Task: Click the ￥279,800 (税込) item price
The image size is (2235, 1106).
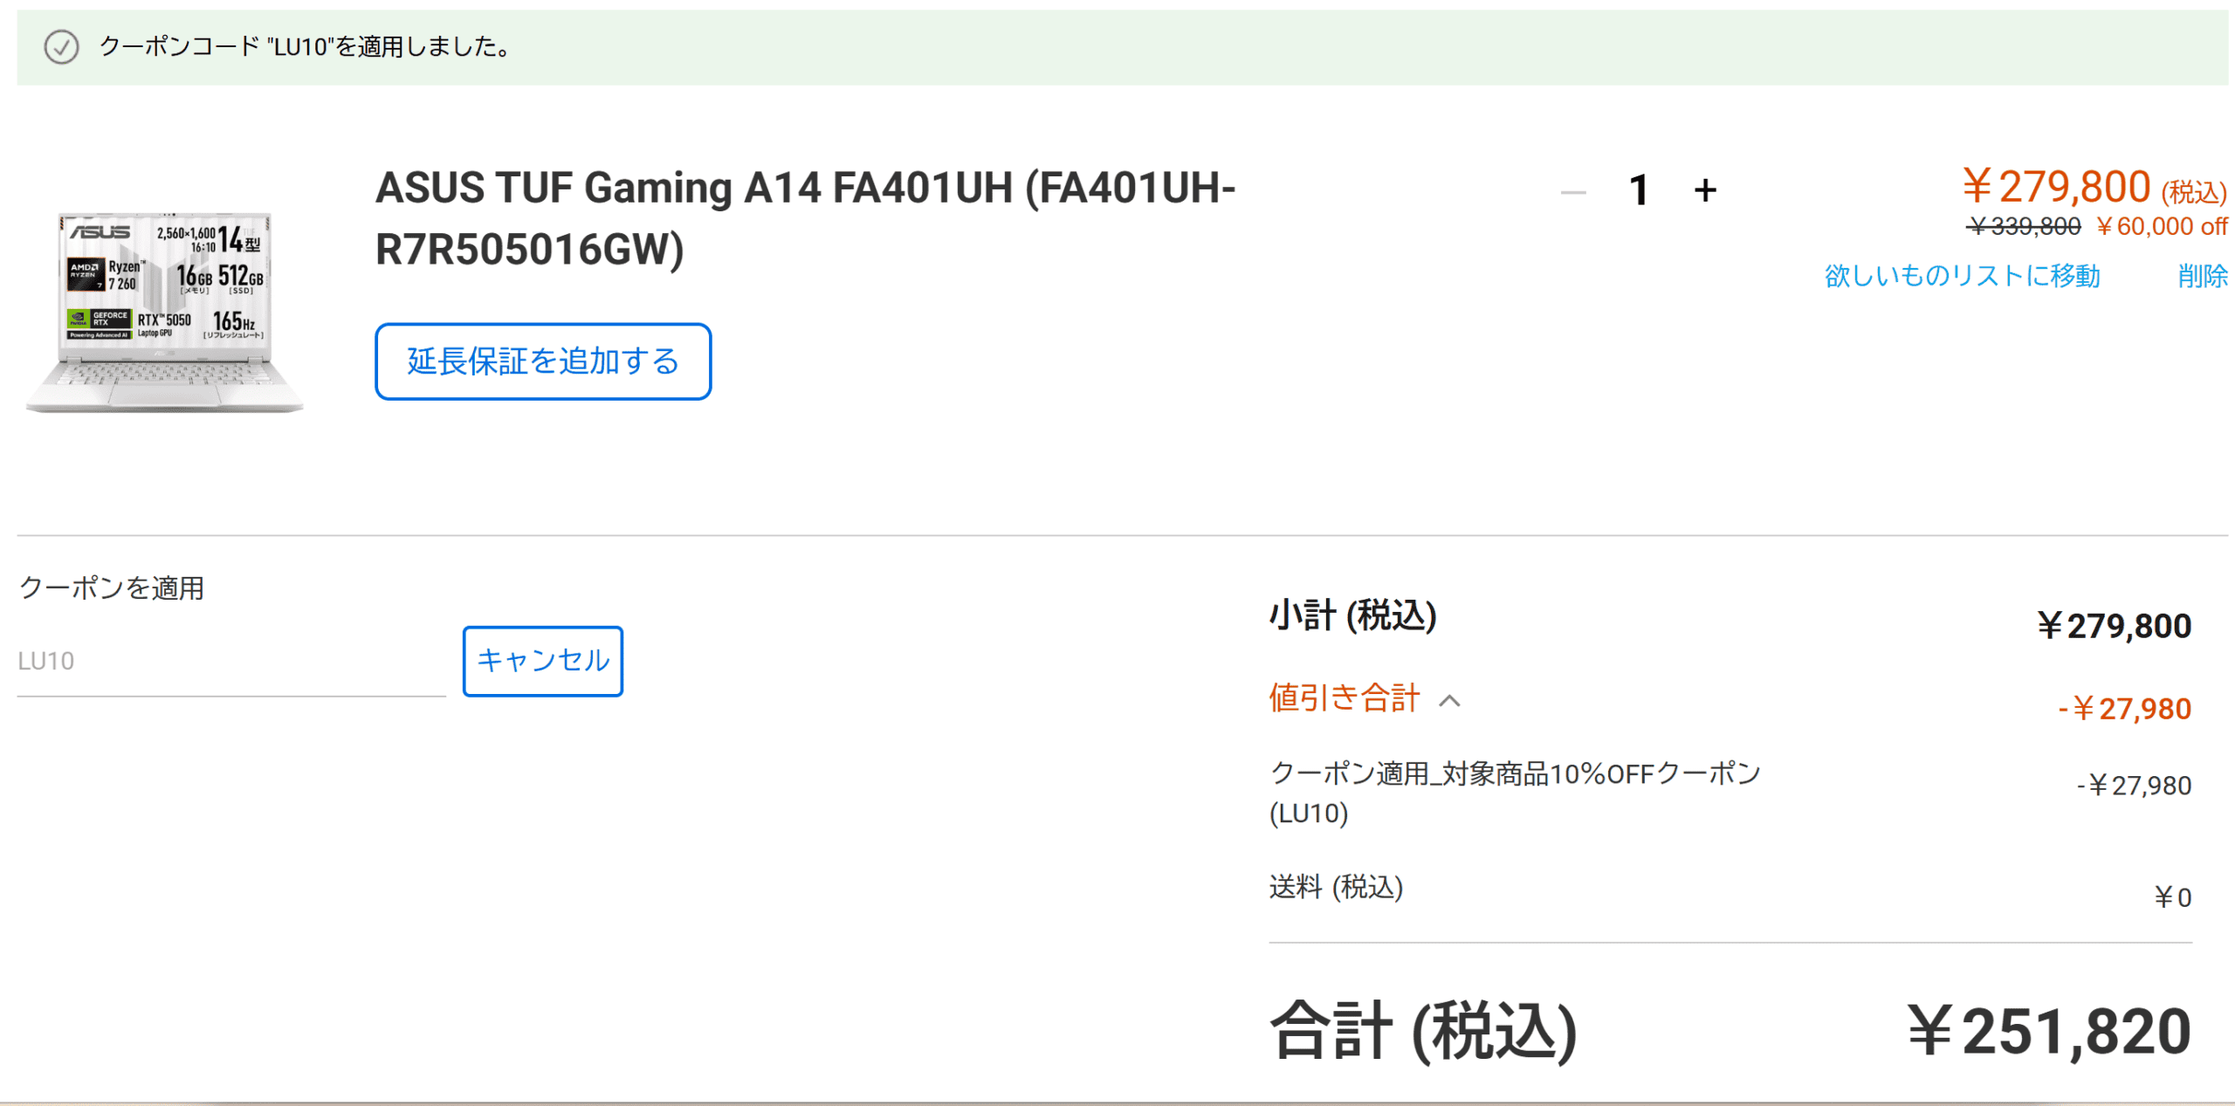Action: [x=2094, y=188]
